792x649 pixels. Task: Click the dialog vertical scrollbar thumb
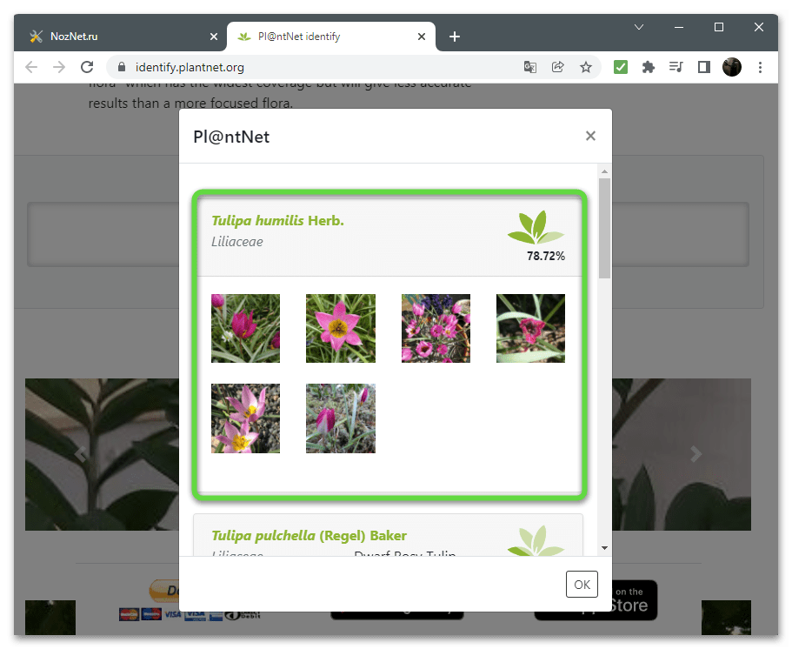(x=604, y=227)
